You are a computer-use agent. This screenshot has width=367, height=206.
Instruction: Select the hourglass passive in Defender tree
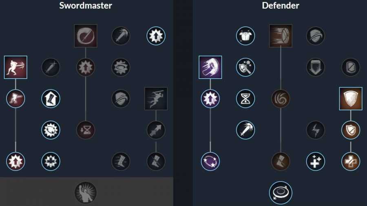(x=245, y=99)
